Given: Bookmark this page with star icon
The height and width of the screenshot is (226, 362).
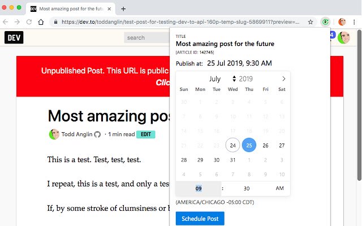Looking at the screenshot, I should pos(311,22).
